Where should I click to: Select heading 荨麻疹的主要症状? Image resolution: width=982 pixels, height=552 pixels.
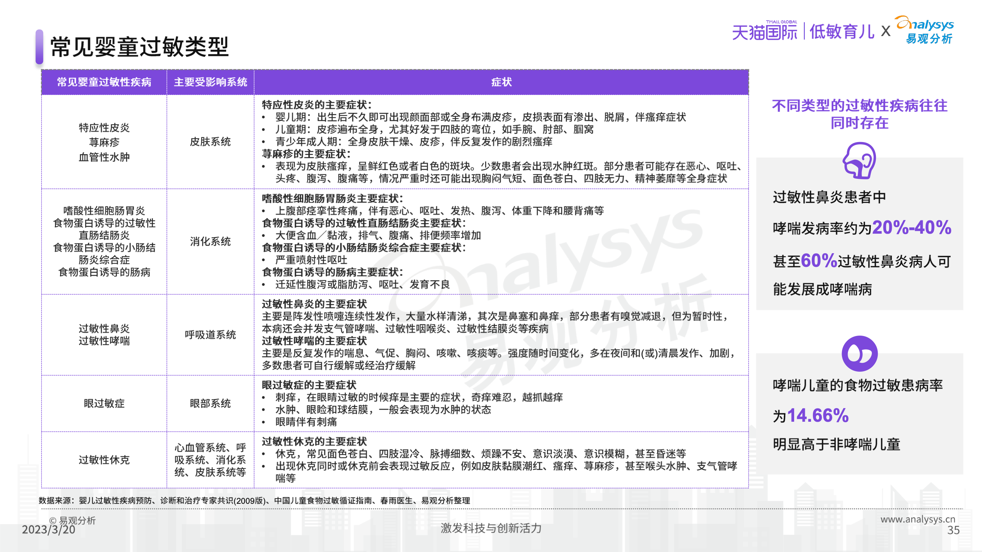[x=306, y=154]
